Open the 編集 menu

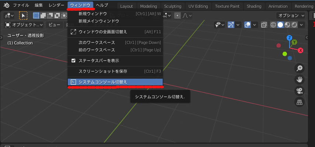click(39, 5)
